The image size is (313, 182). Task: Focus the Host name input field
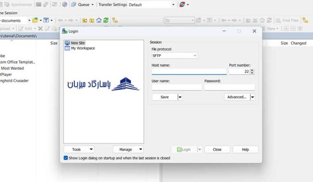(189, 72)
